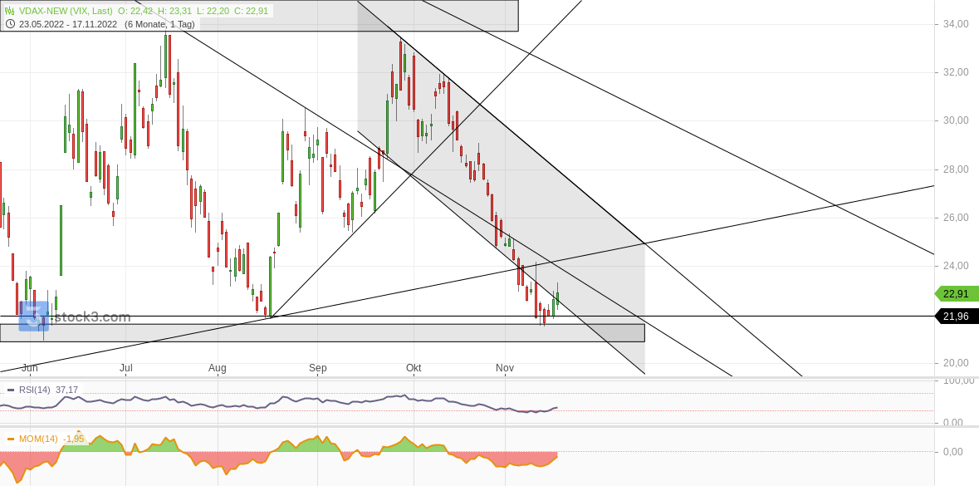Viewport: 979px width, 486px height.
Task: Click the 34,00 price axis label
Action: tap(956, 24)
